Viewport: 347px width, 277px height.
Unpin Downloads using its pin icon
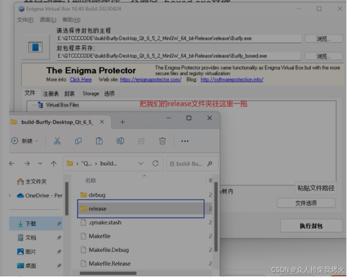coord(59,224)
